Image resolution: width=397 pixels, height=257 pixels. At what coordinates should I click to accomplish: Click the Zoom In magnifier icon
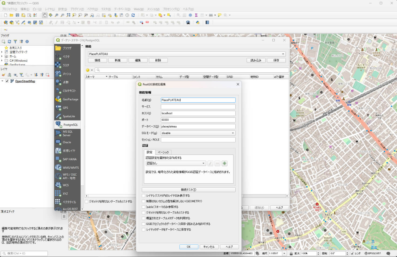click(x=56, y=15)
